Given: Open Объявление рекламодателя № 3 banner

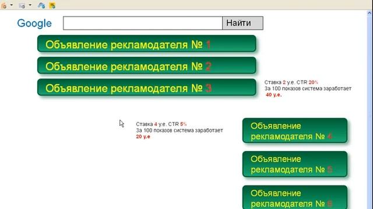Looking at the screenshot, I should [x=147, y=88].
